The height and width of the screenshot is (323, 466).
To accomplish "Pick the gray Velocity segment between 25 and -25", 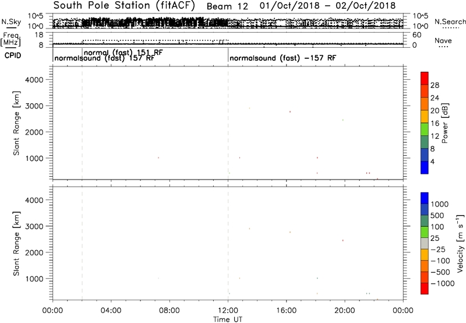I will click(x=425, y=244).
